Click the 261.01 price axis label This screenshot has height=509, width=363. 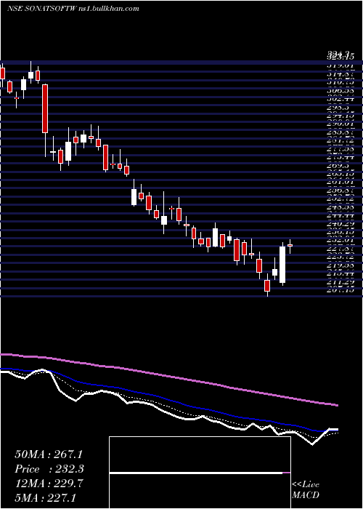point(340,182)
